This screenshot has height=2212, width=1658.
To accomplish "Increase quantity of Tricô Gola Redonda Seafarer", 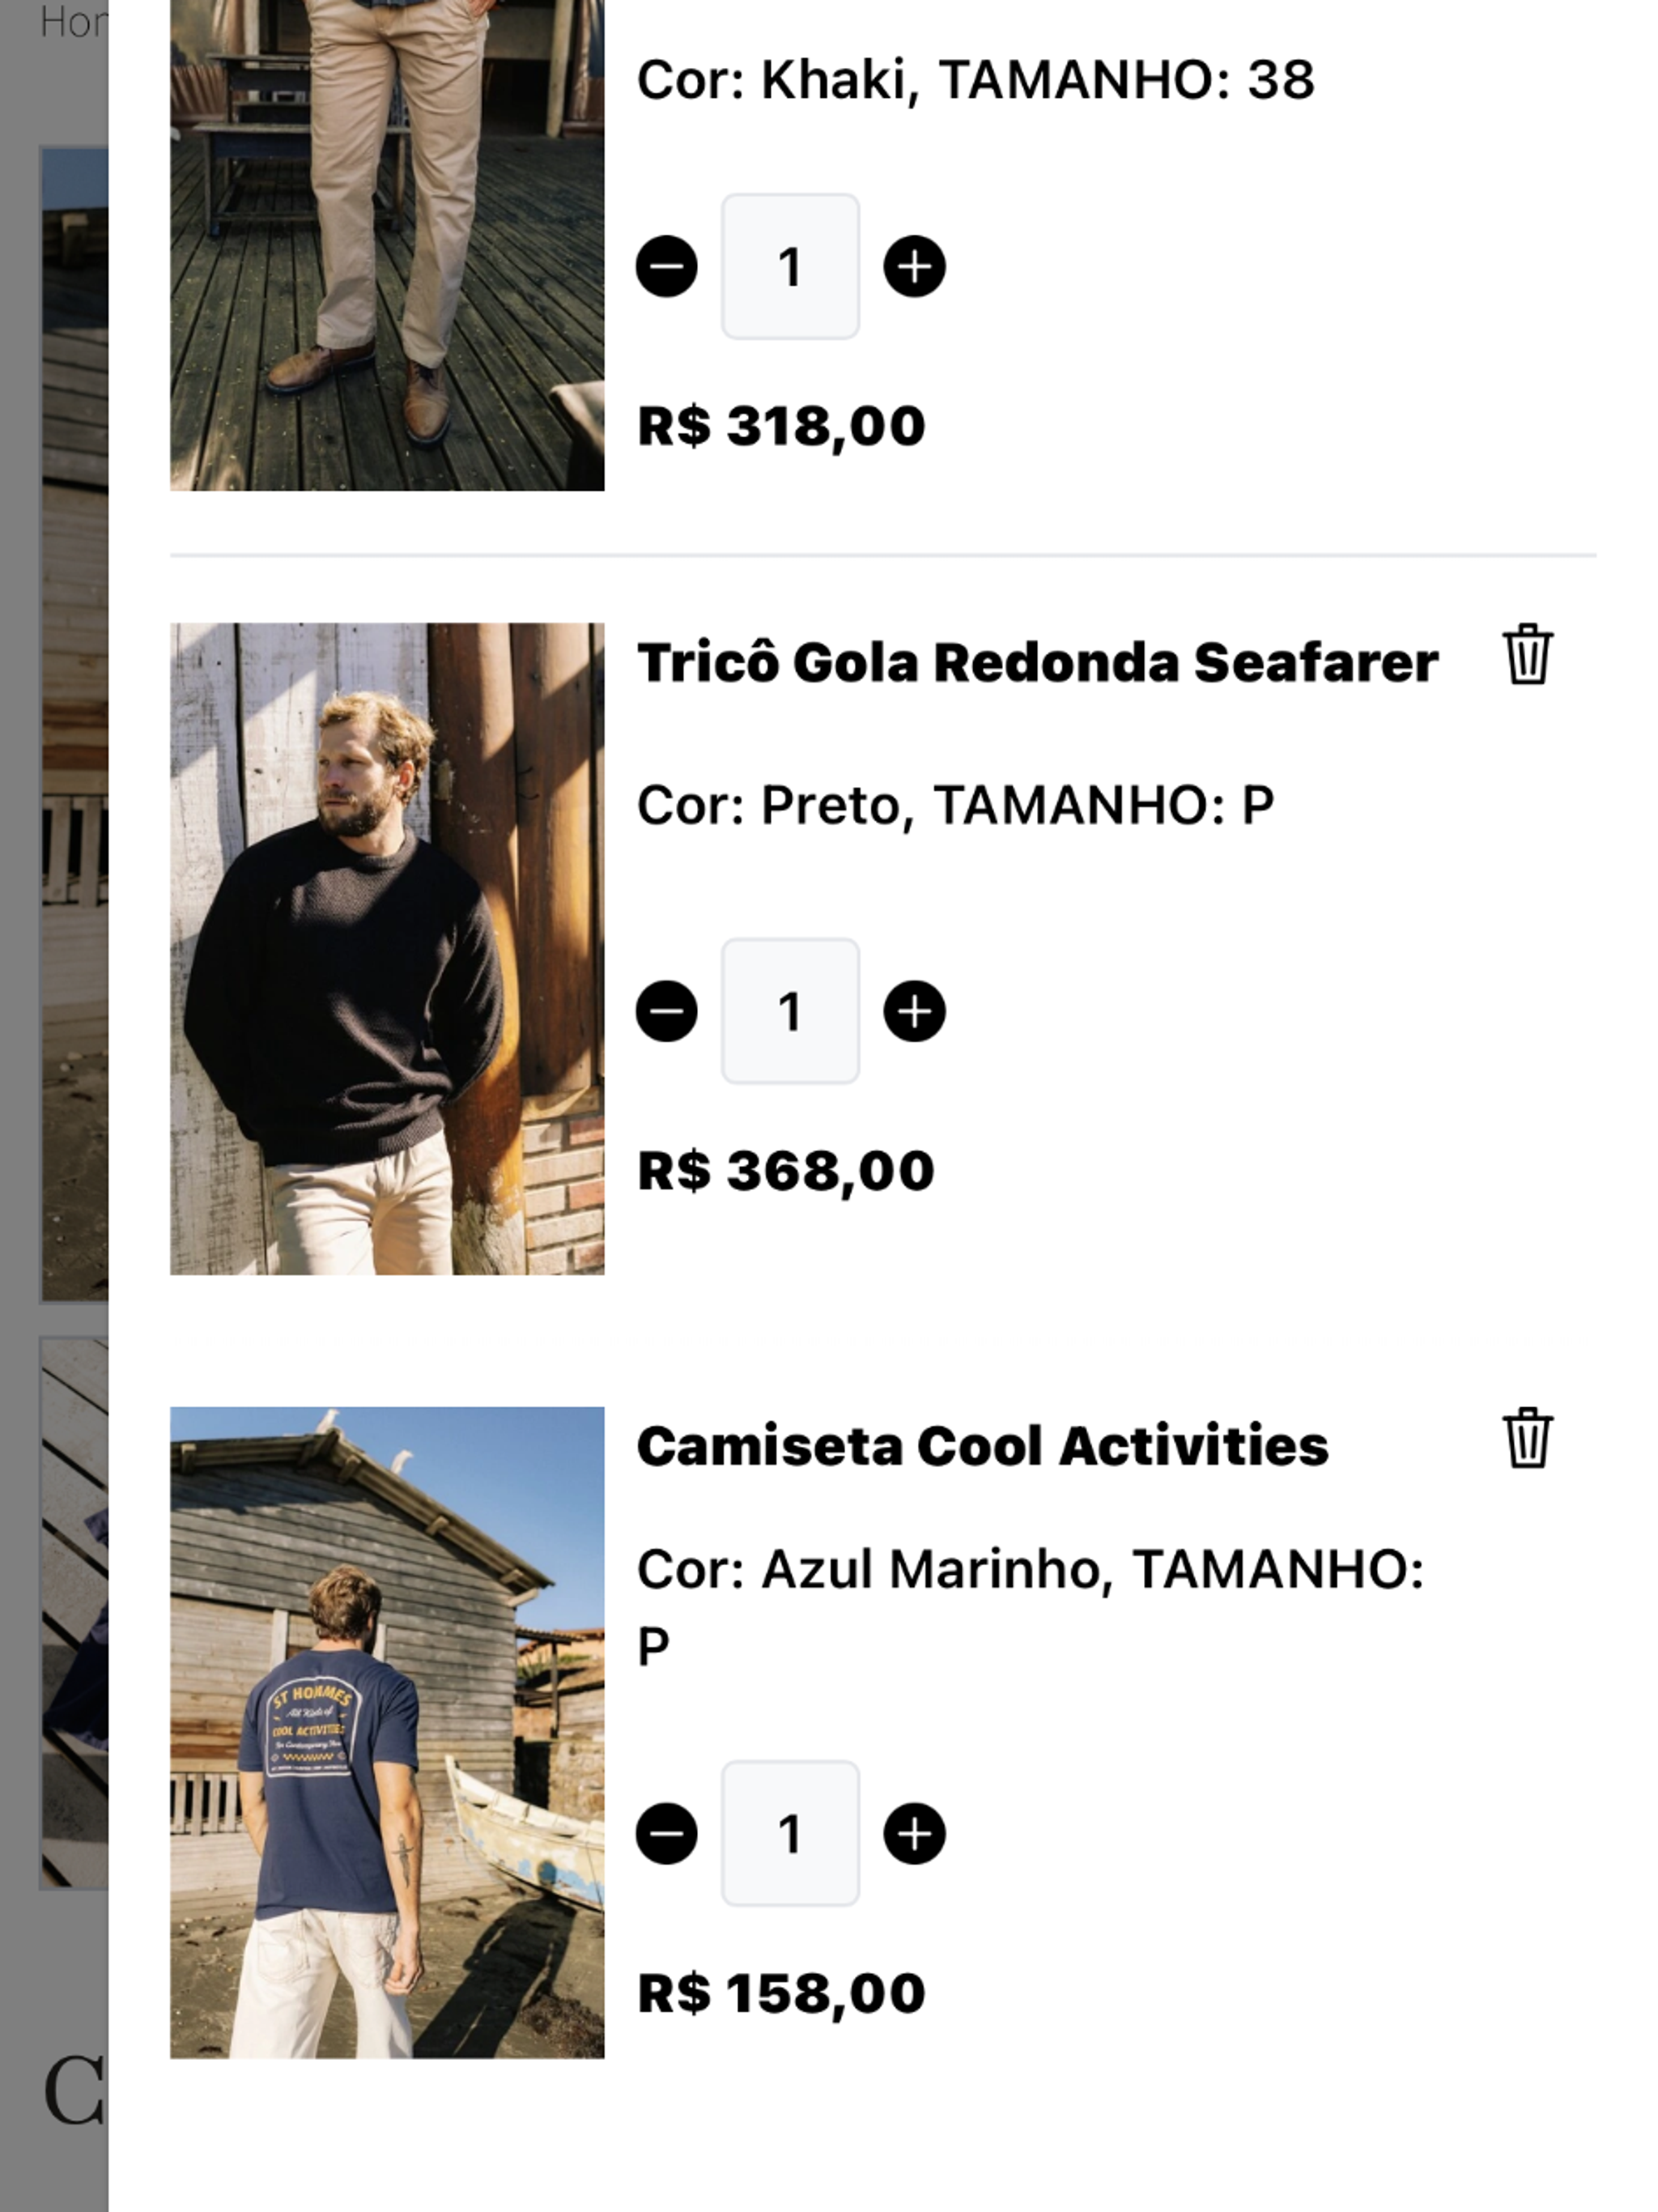I will pos(914,1011).
